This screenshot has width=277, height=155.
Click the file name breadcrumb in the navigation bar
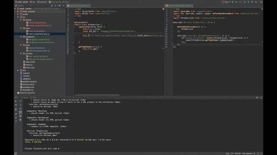59,2
